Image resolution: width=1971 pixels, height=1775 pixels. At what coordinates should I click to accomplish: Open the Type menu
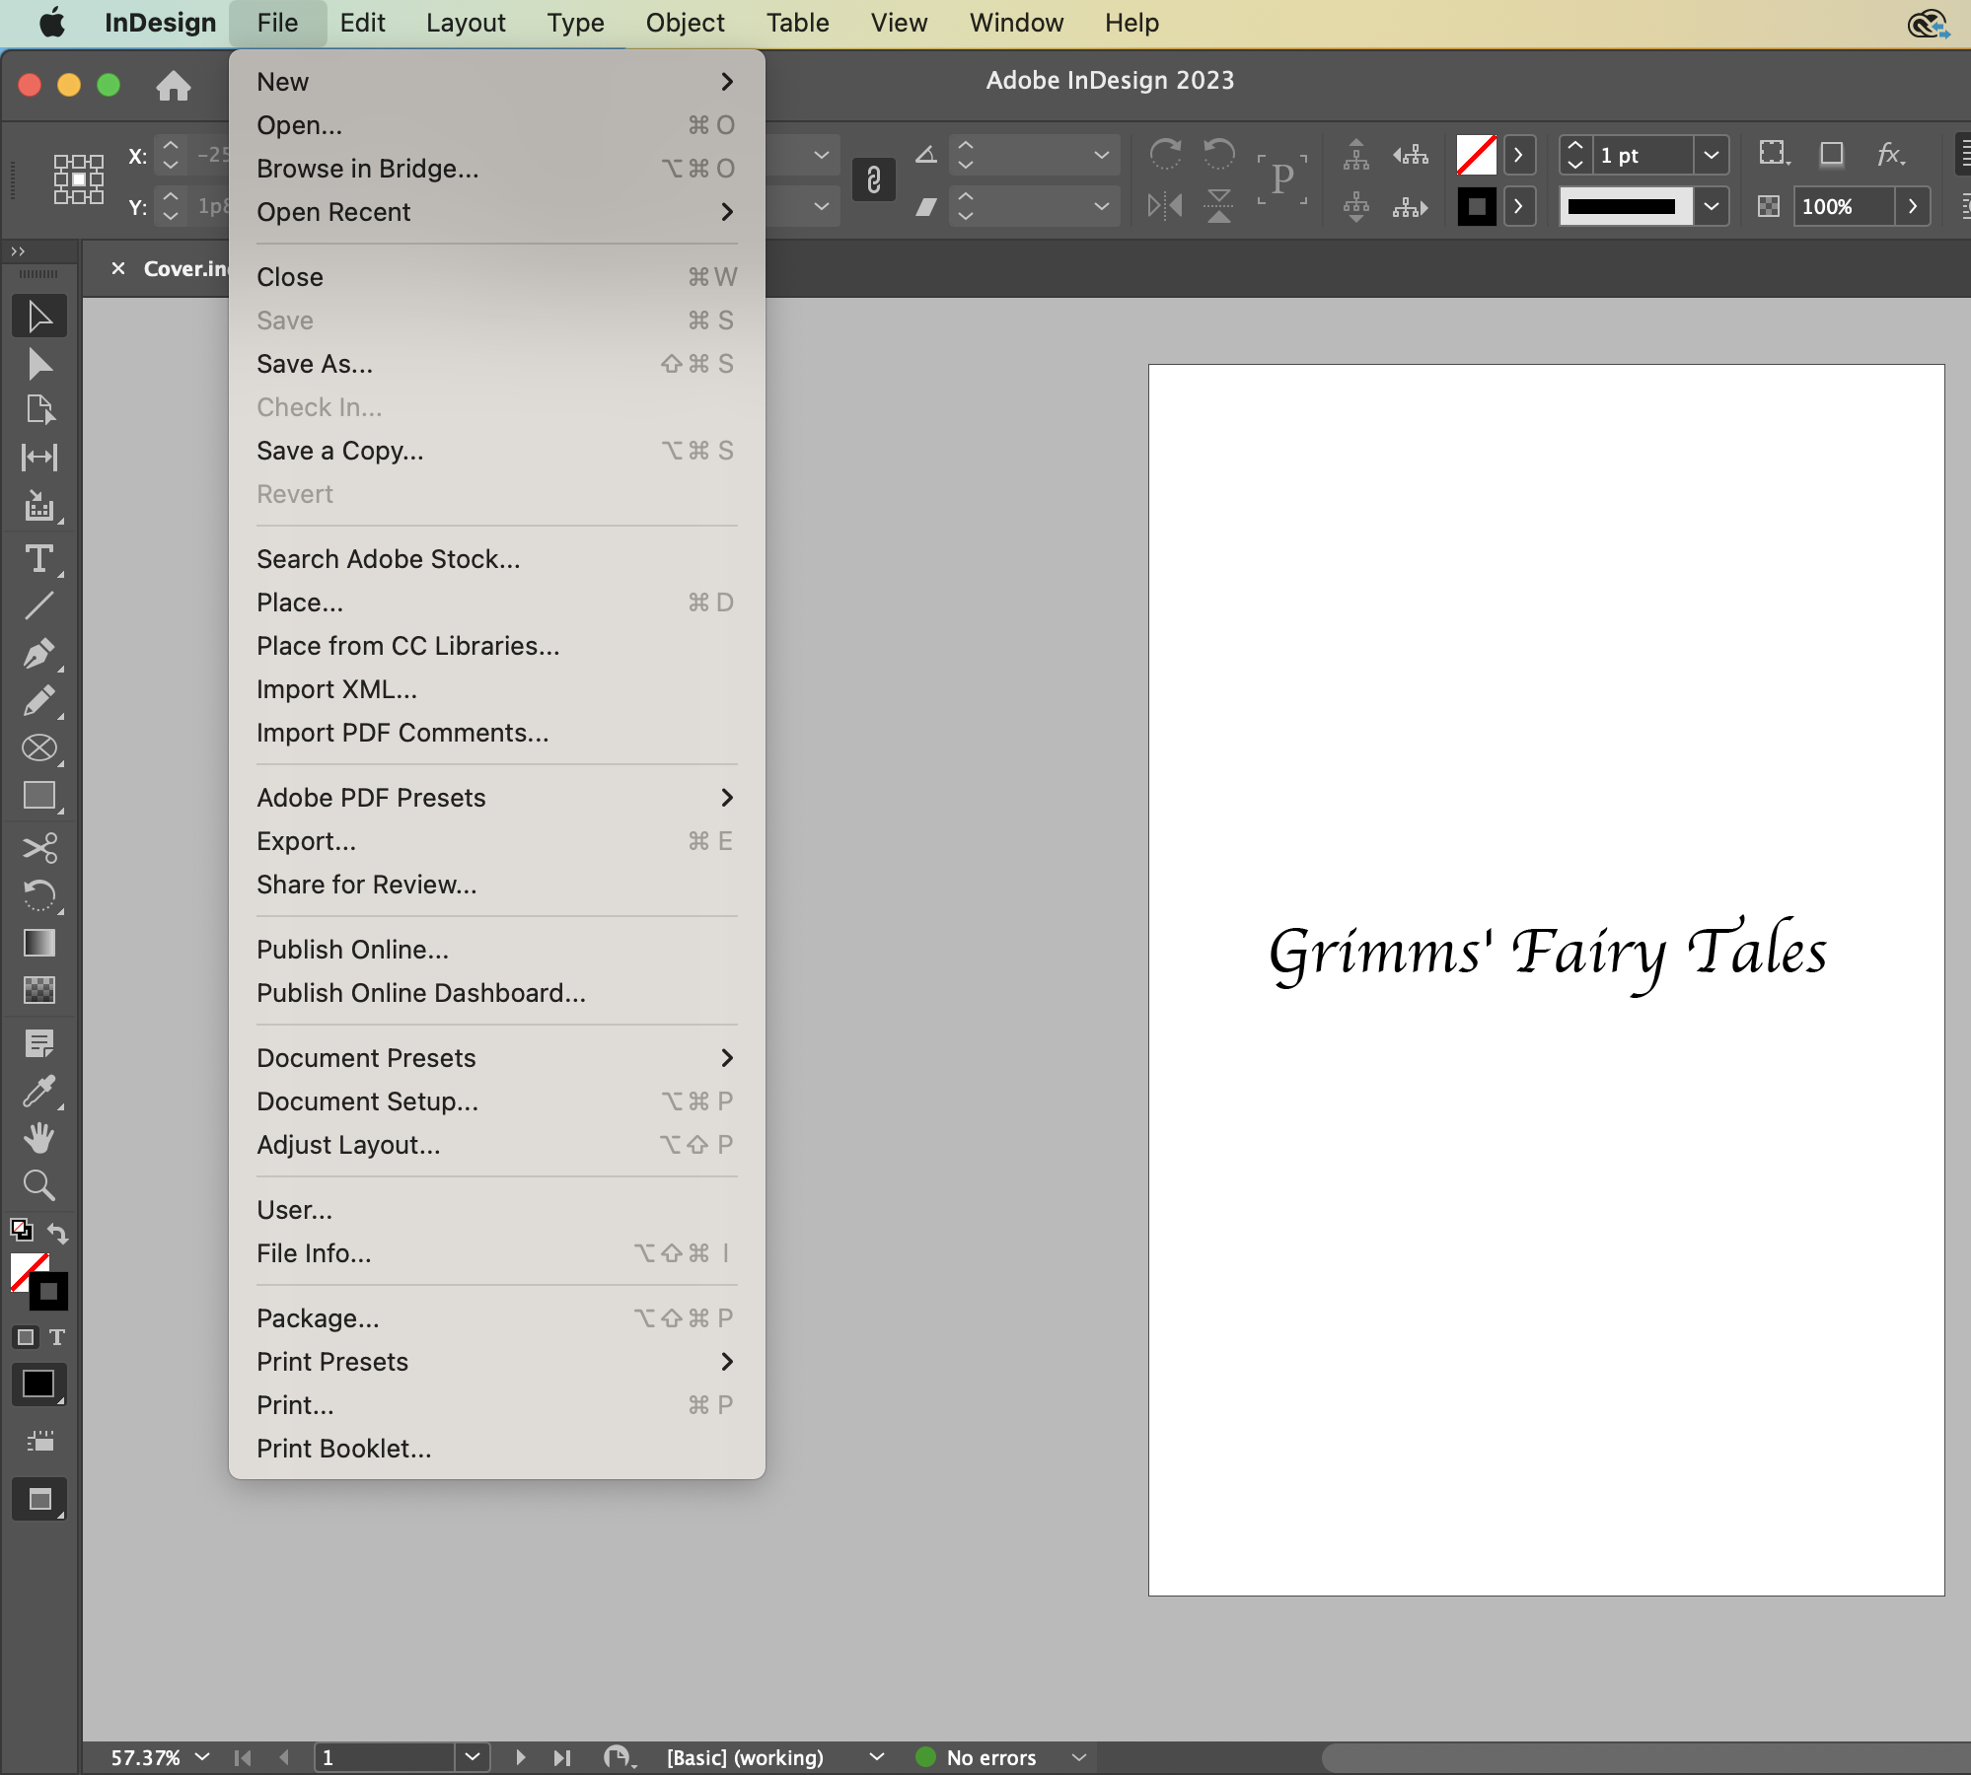[x=576, y=23]
